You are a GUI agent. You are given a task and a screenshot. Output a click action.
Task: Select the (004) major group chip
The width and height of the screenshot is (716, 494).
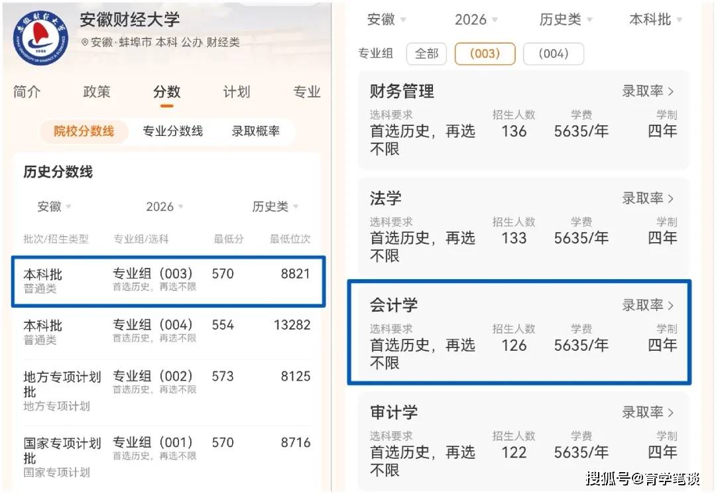[x=554, y=54]
